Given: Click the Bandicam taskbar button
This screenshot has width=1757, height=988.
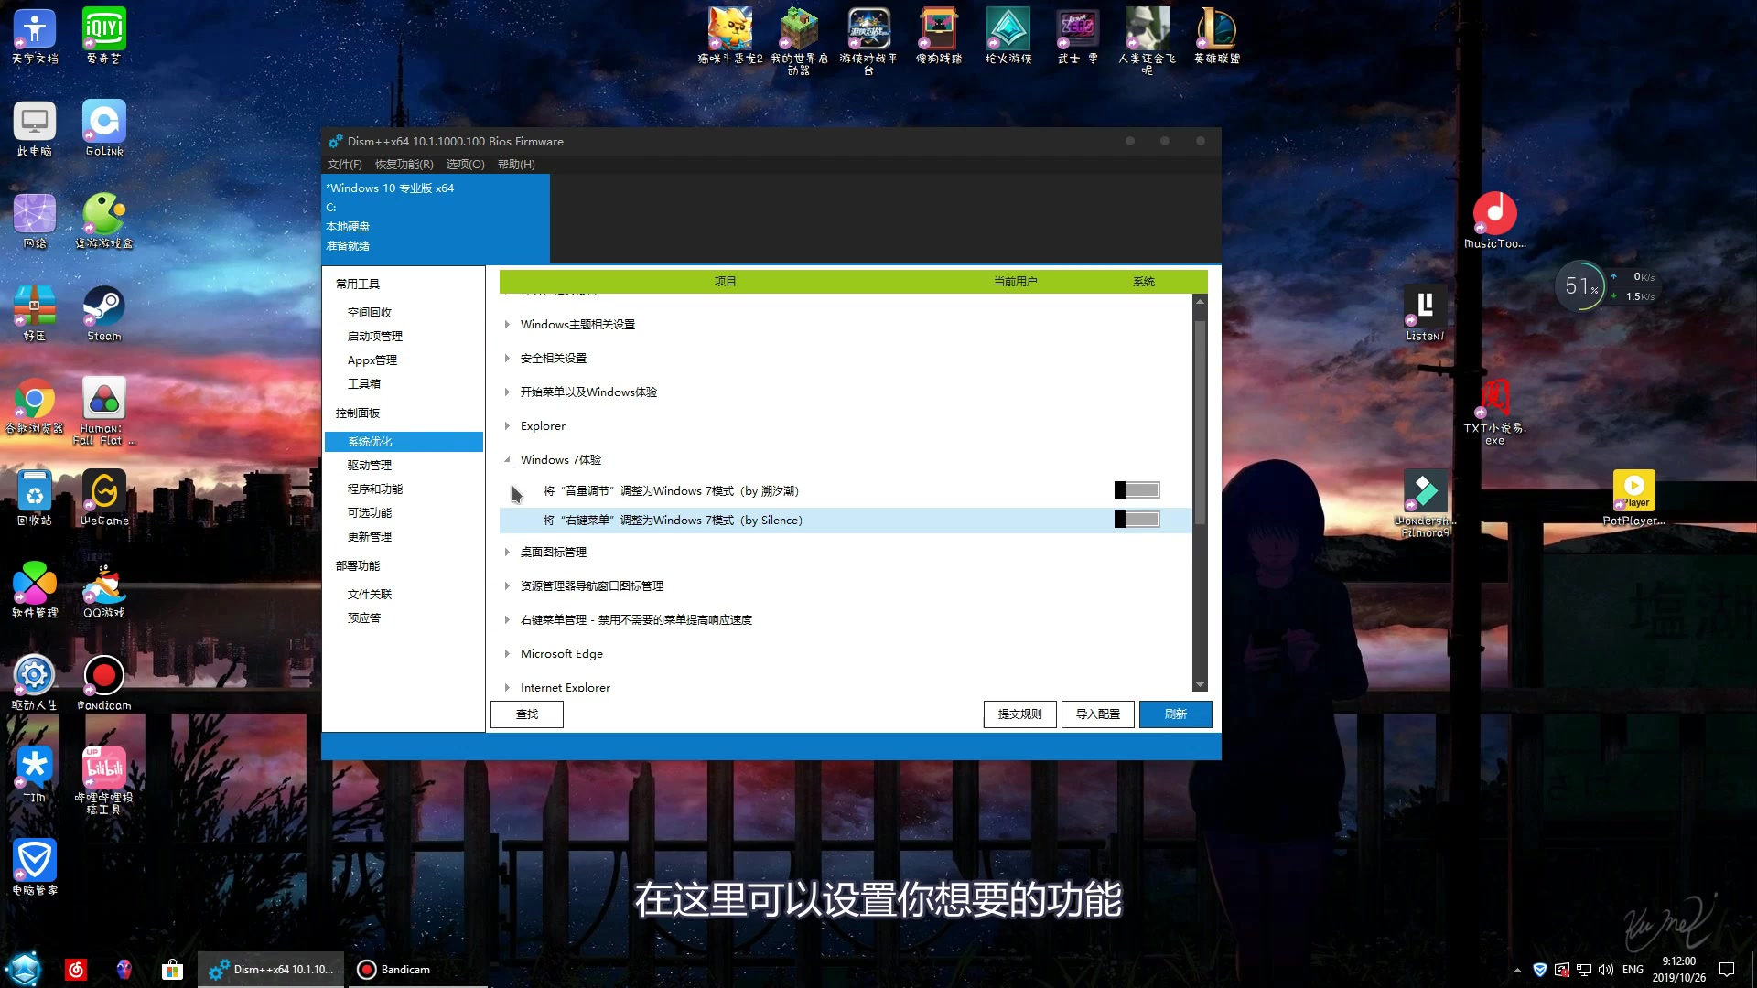Looking at the screenshot, I should click(x=416, y=970).
